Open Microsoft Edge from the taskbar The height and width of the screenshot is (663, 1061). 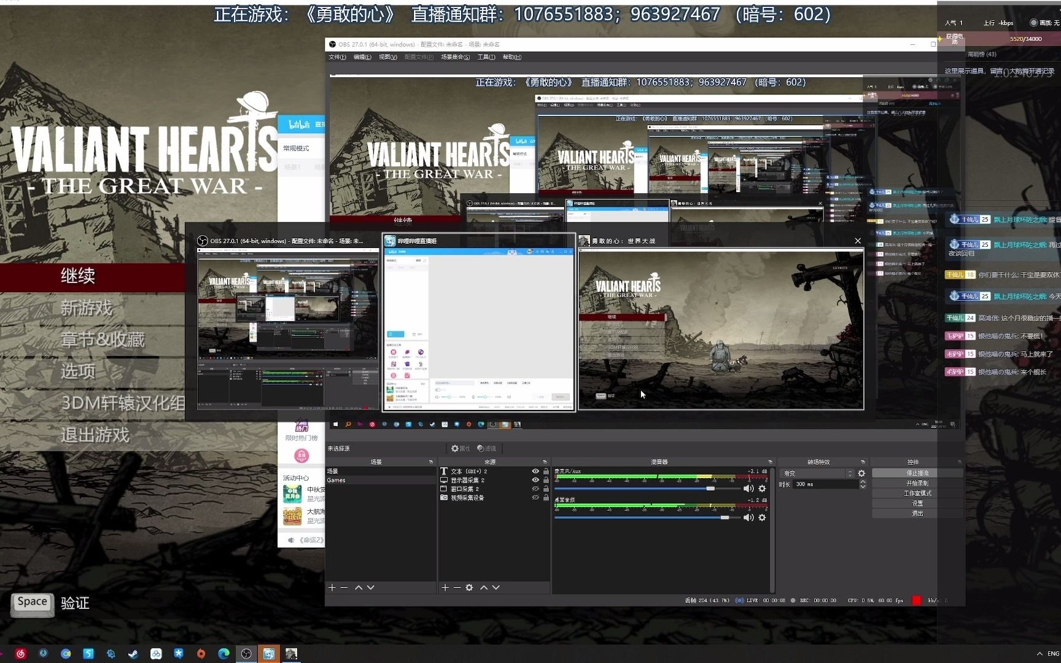click(223, 654)
